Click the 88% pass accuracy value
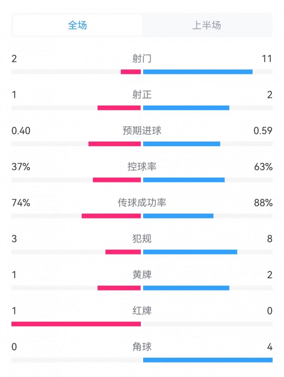 [264, 203]
